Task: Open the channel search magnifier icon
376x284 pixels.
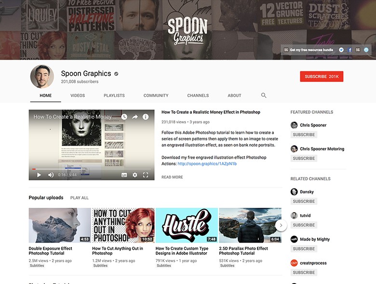Action: coord(264,95)
